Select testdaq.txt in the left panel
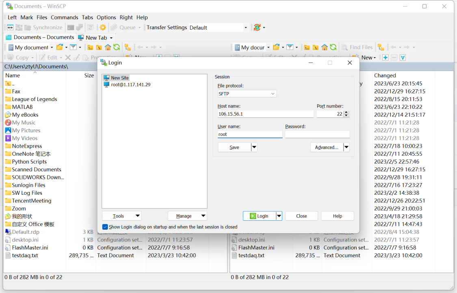The width and height of the screenshot is (457, 293). click(25, 255)
